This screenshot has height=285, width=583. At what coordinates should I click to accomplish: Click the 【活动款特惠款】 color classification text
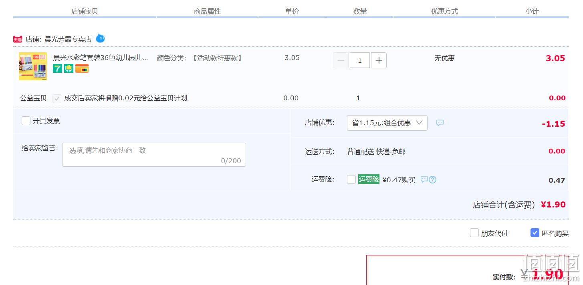(217, 58)
